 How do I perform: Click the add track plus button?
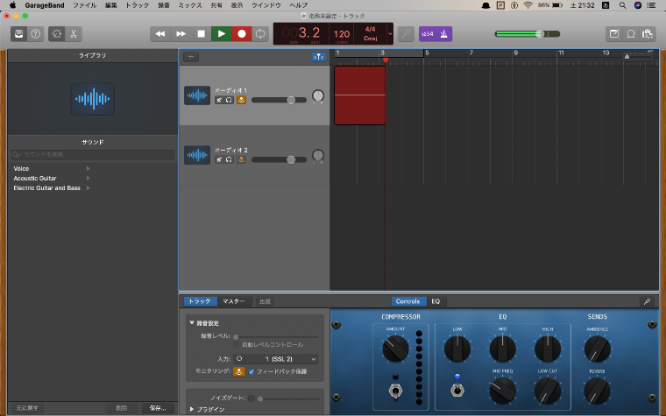pos(191,57)
